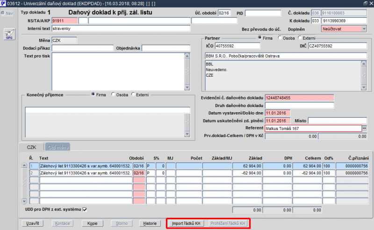This screenshot has width=374, height=230.
Task: Click the Kontace button
Action: (63, 223)
